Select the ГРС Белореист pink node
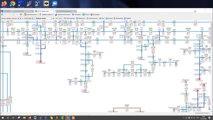Viewport: 213px width, 120px height. pos(100,54)
